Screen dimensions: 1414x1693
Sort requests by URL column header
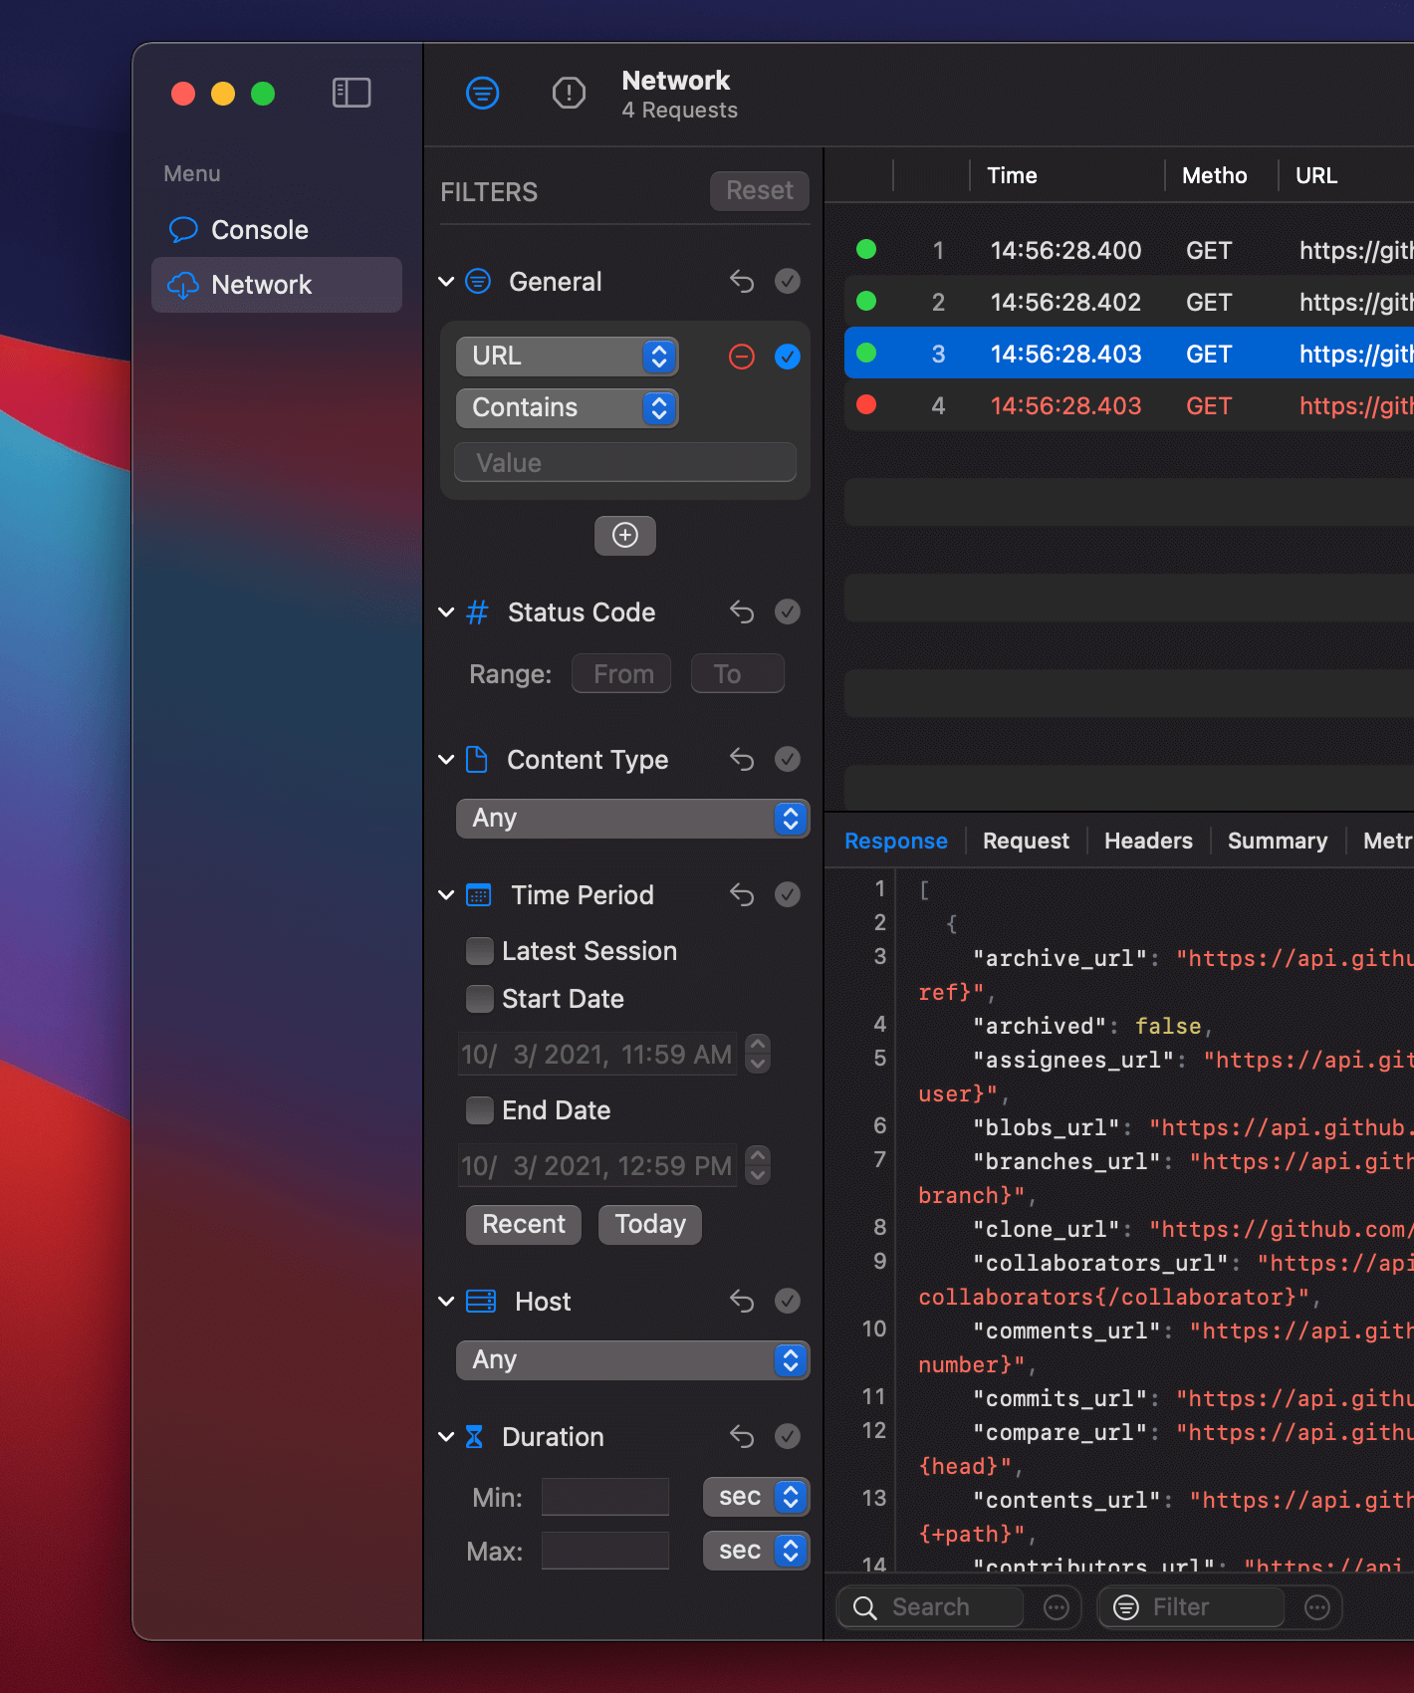(1316, 175)
